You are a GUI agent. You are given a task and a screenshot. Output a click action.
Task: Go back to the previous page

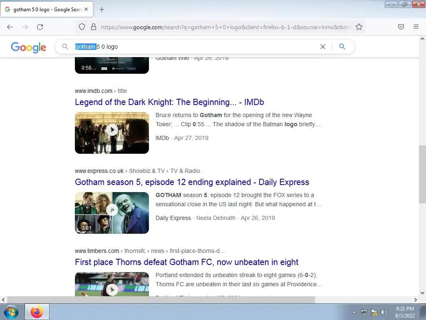(10, 27)
